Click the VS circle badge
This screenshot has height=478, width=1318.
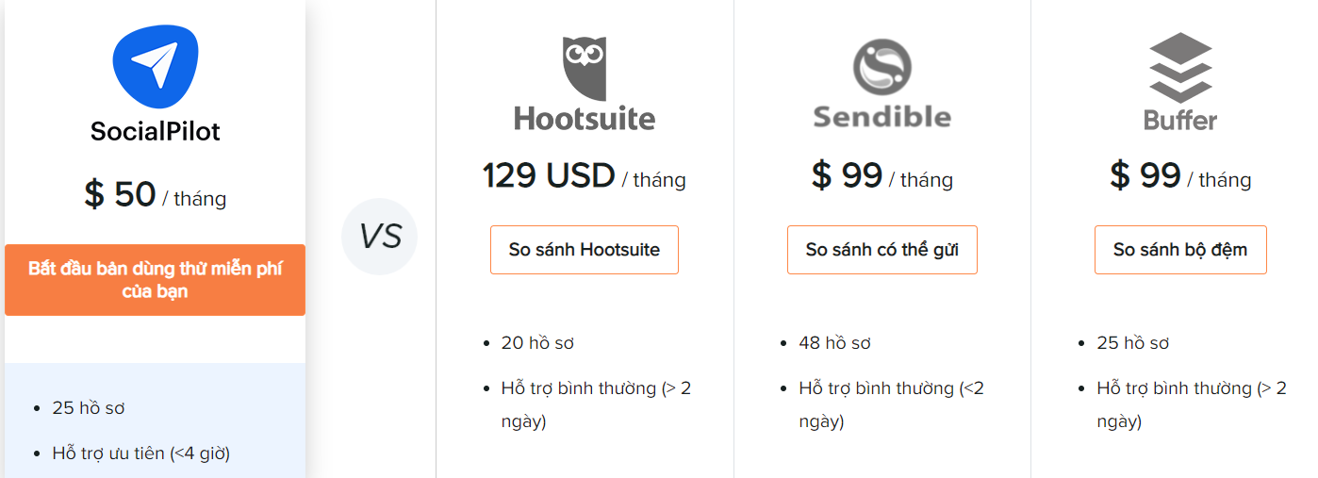[x=379, y=237]
